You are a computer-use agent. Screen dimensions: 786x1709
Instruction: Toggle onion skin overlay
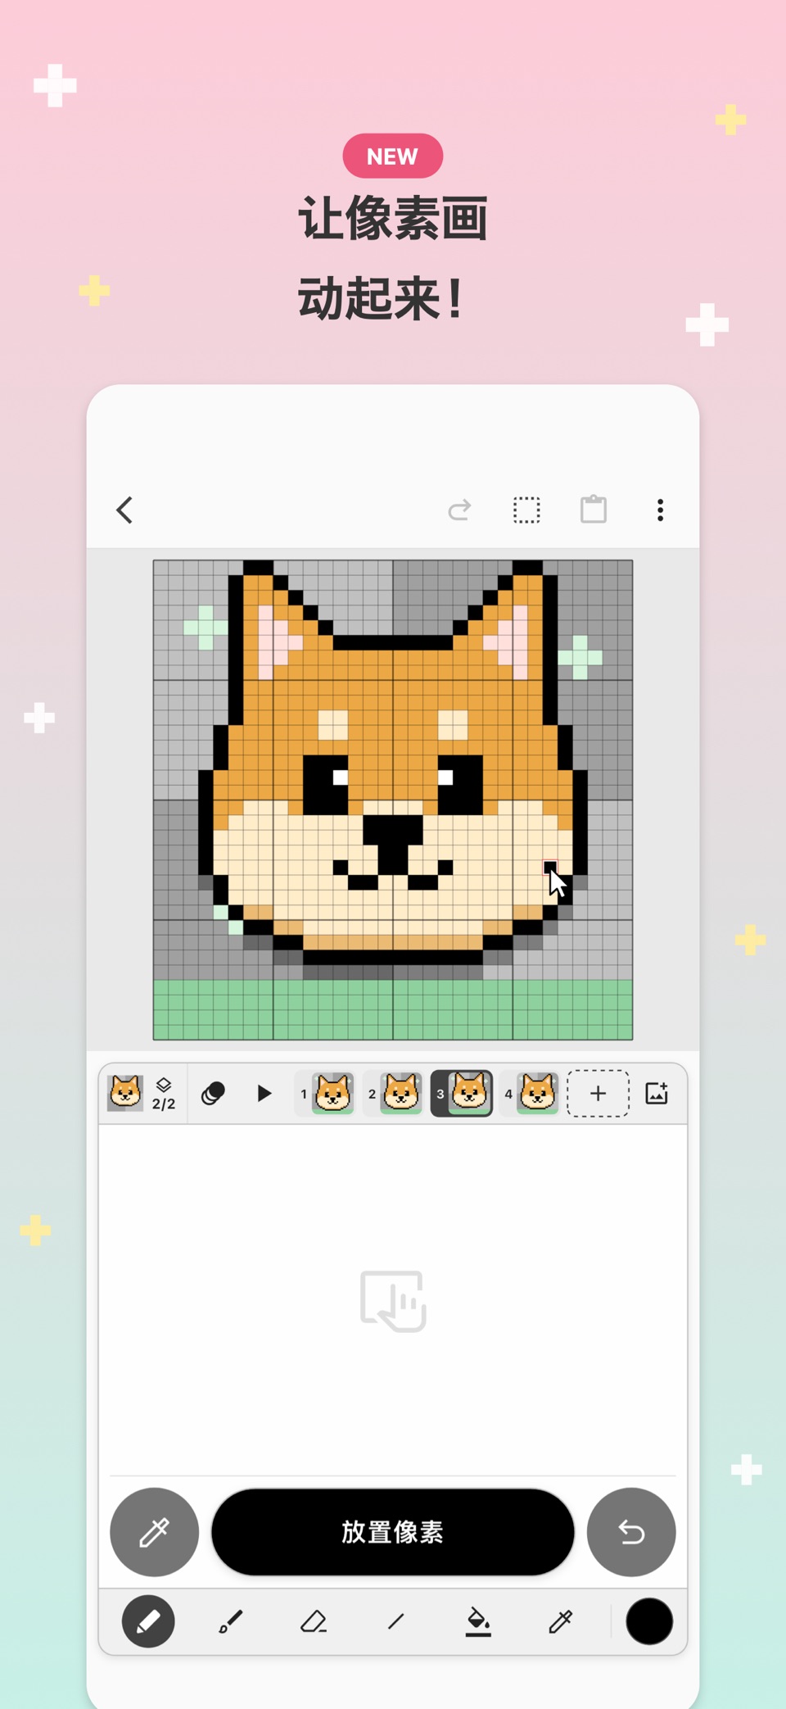point(213,1094)
